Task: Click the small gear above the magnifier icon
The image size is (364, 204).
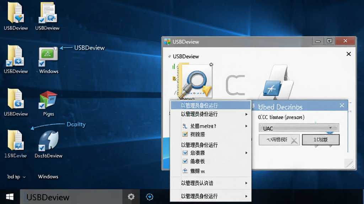Action: click(211, 64)
